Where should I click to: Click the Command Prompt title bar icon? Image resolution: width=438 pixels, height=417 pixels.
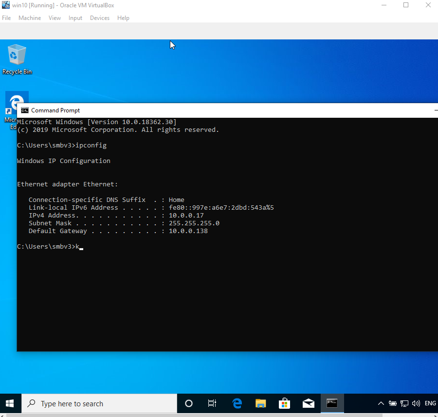25,110
